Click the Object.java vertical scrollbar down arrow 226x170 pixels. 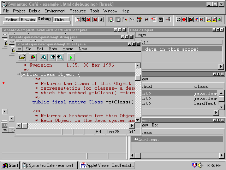(138, 120)
